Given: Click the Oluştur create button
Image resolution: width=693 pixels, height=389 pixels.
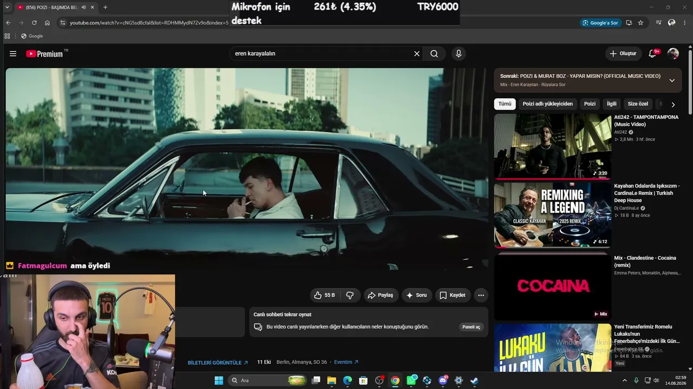Looking at the screenshot, I should point(623,53).
